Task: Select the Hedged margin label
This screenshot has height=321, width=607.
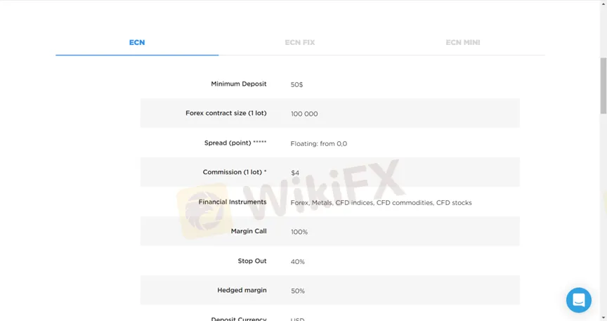Action: [x=242, y=290]
